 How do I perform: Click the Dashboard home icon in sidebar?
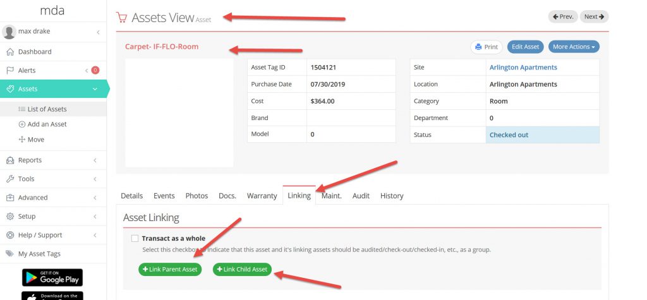click(10, 52)
